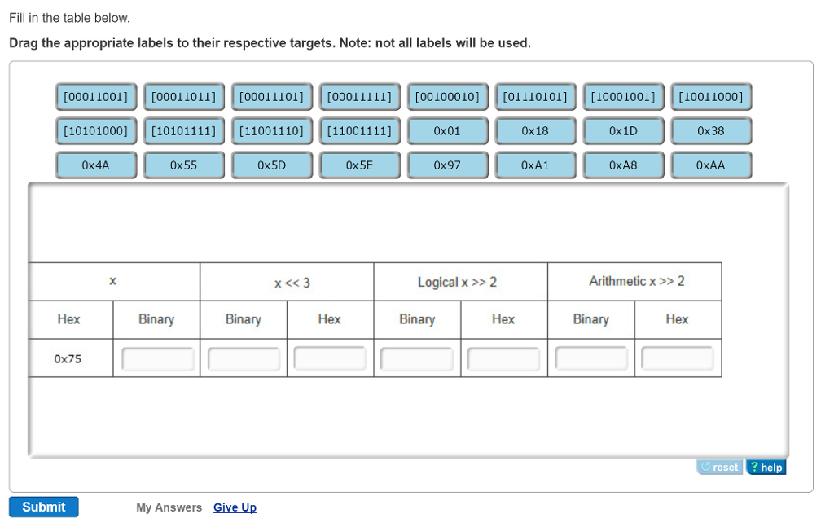Click the reset button

(x=718, y=466)
